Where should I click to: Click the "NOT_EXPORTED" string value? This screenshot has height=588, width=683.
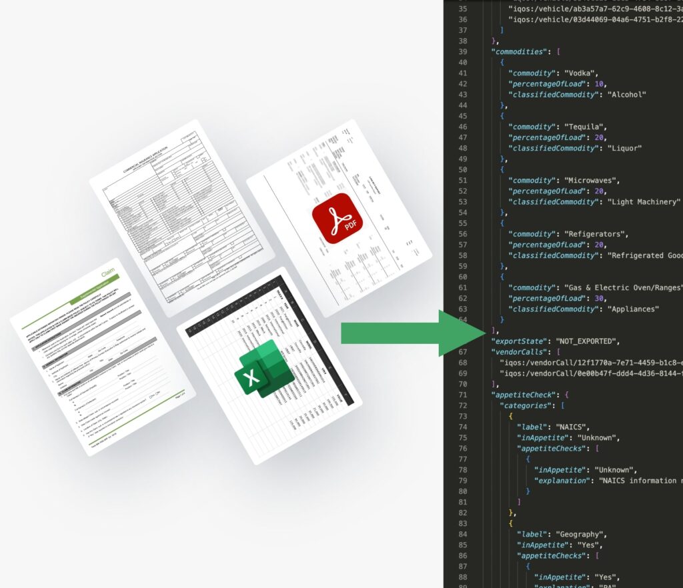[587, 341]
